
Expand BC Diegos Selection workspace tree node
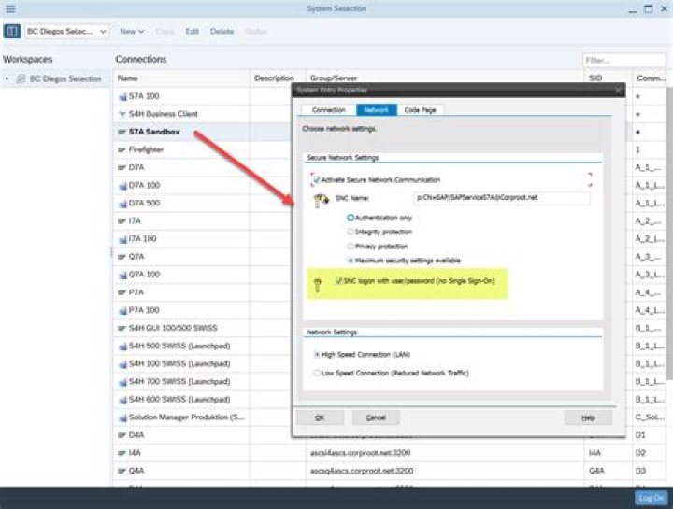click(7, 79)
